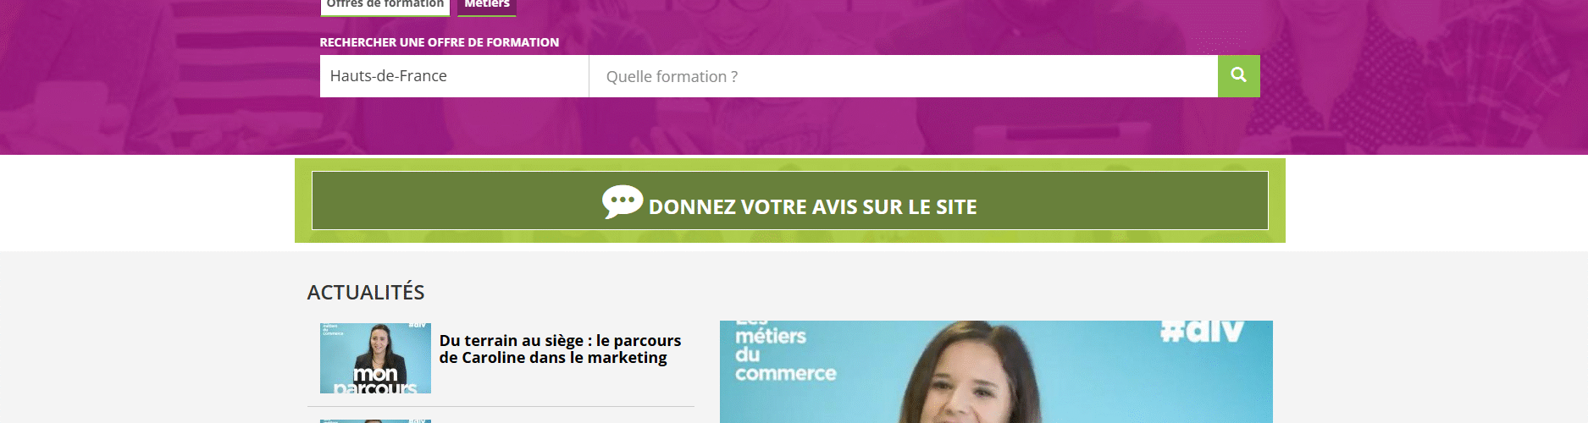Click the 'mon parcours' overlay on Caroline's thumbnail

[x=374, y=380]
